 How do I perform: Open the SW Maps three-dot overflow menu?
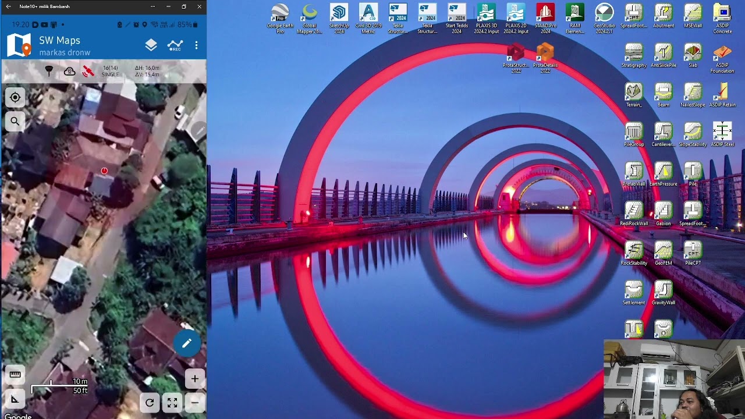coord(197,45)
